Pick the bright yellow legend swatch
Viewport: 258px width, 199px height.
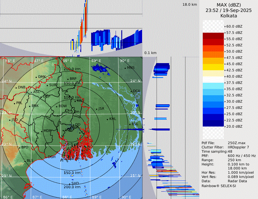213,67
